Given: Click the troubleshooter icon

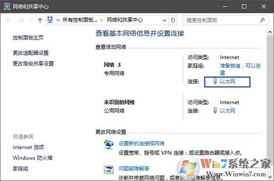Looking at the screenshot, I should pos(109,170).
